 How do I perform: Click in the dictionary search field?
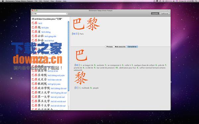(x=50, y=14)
